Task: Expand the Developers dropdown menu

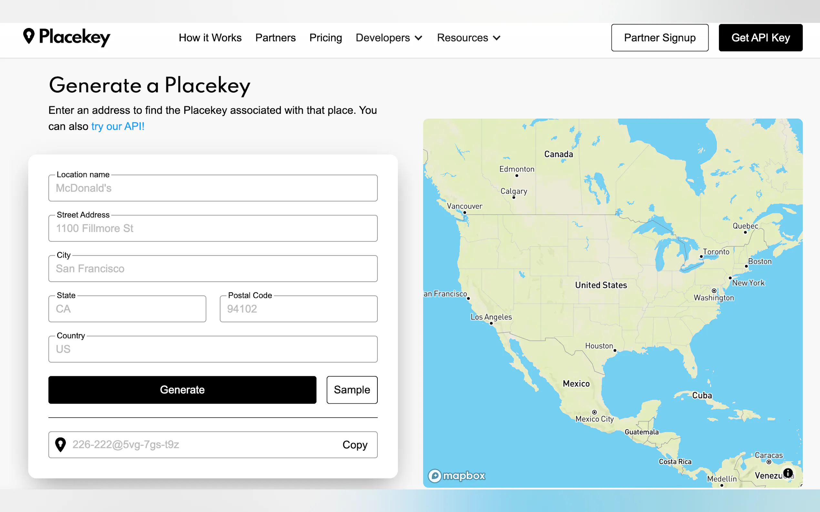Action: [x=389, y=38]
